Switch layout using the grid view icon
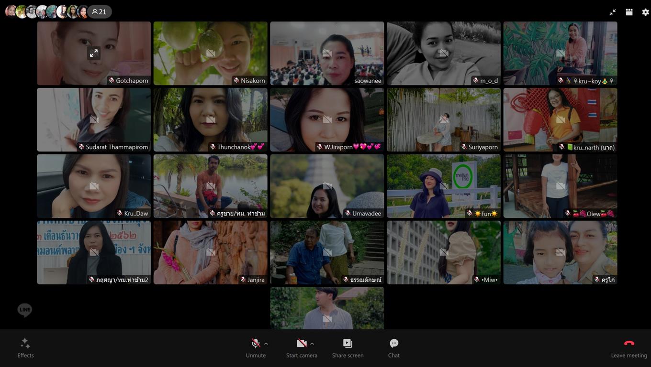 629,12
